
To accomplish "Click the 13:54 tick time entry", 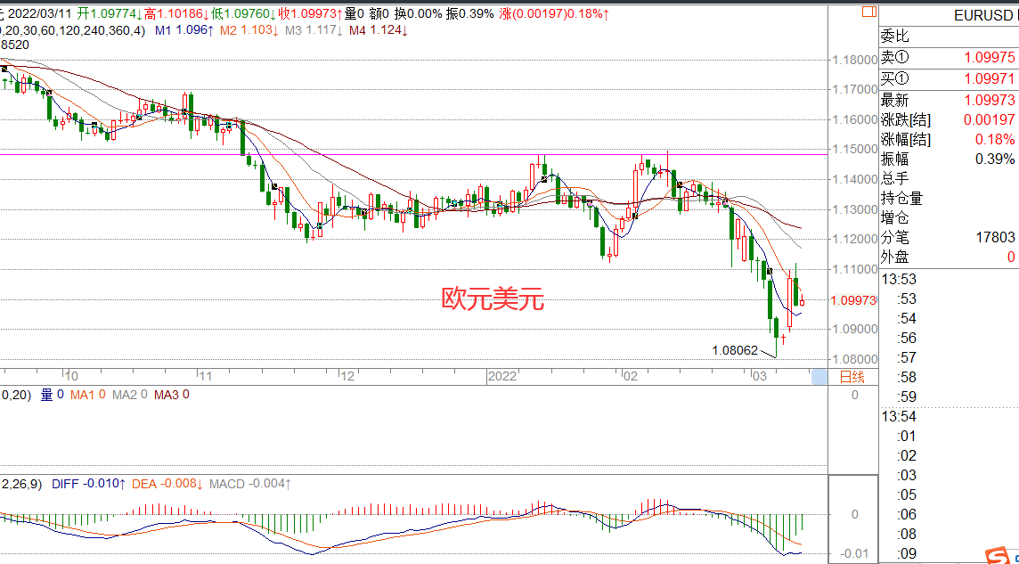I will click(898, 416).
